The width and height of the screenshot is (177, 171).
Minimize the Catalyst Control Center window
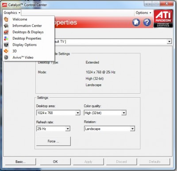(x=148, y=4)
